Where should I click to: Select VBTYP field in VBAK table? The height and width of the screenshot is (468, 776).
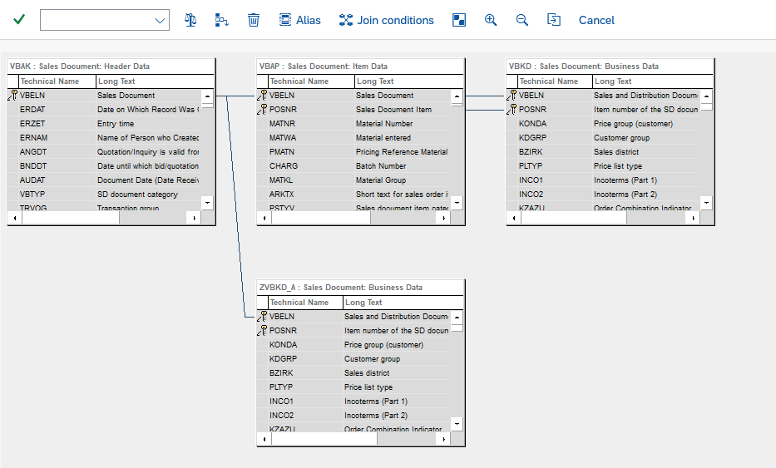tap(105, 195)
